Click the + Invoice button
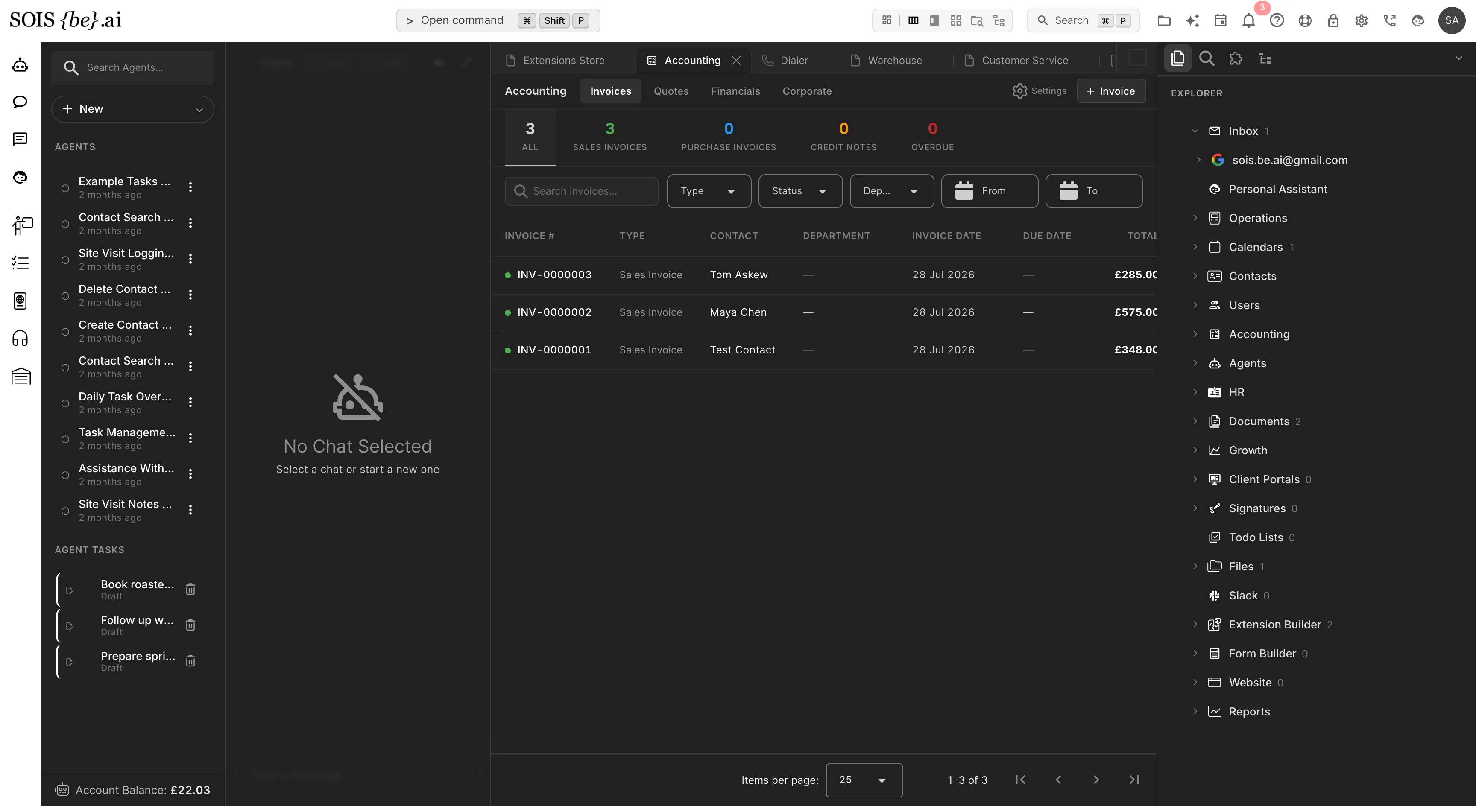The image size is (1476, 806). [1111, 91]
